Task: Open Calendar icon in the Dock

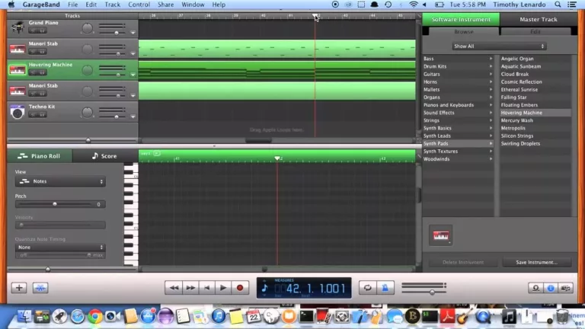Action: [254, 316]
